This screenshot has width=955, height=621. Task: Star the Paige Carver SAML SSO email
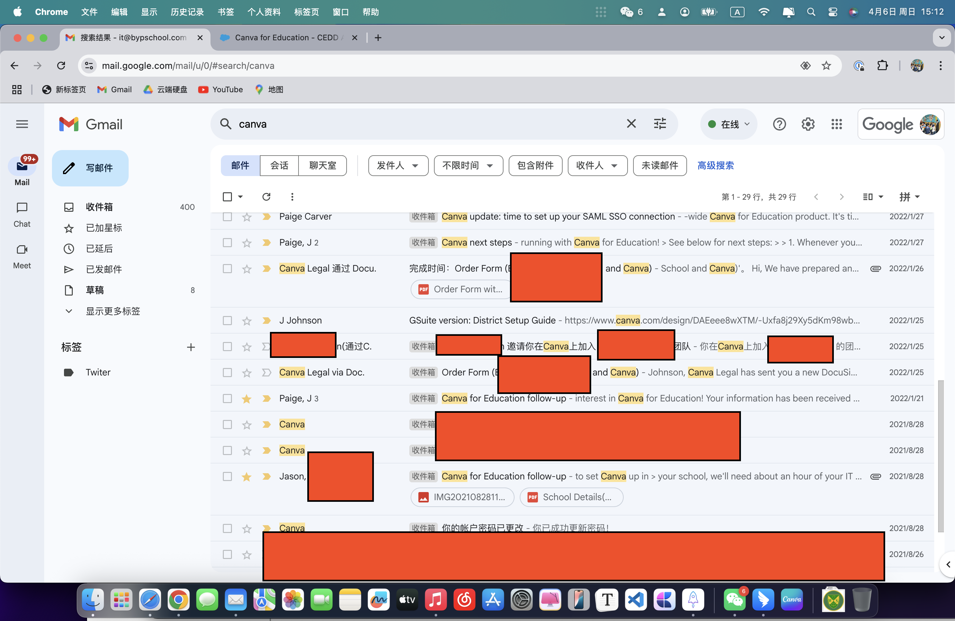click(x=247, y=217)
